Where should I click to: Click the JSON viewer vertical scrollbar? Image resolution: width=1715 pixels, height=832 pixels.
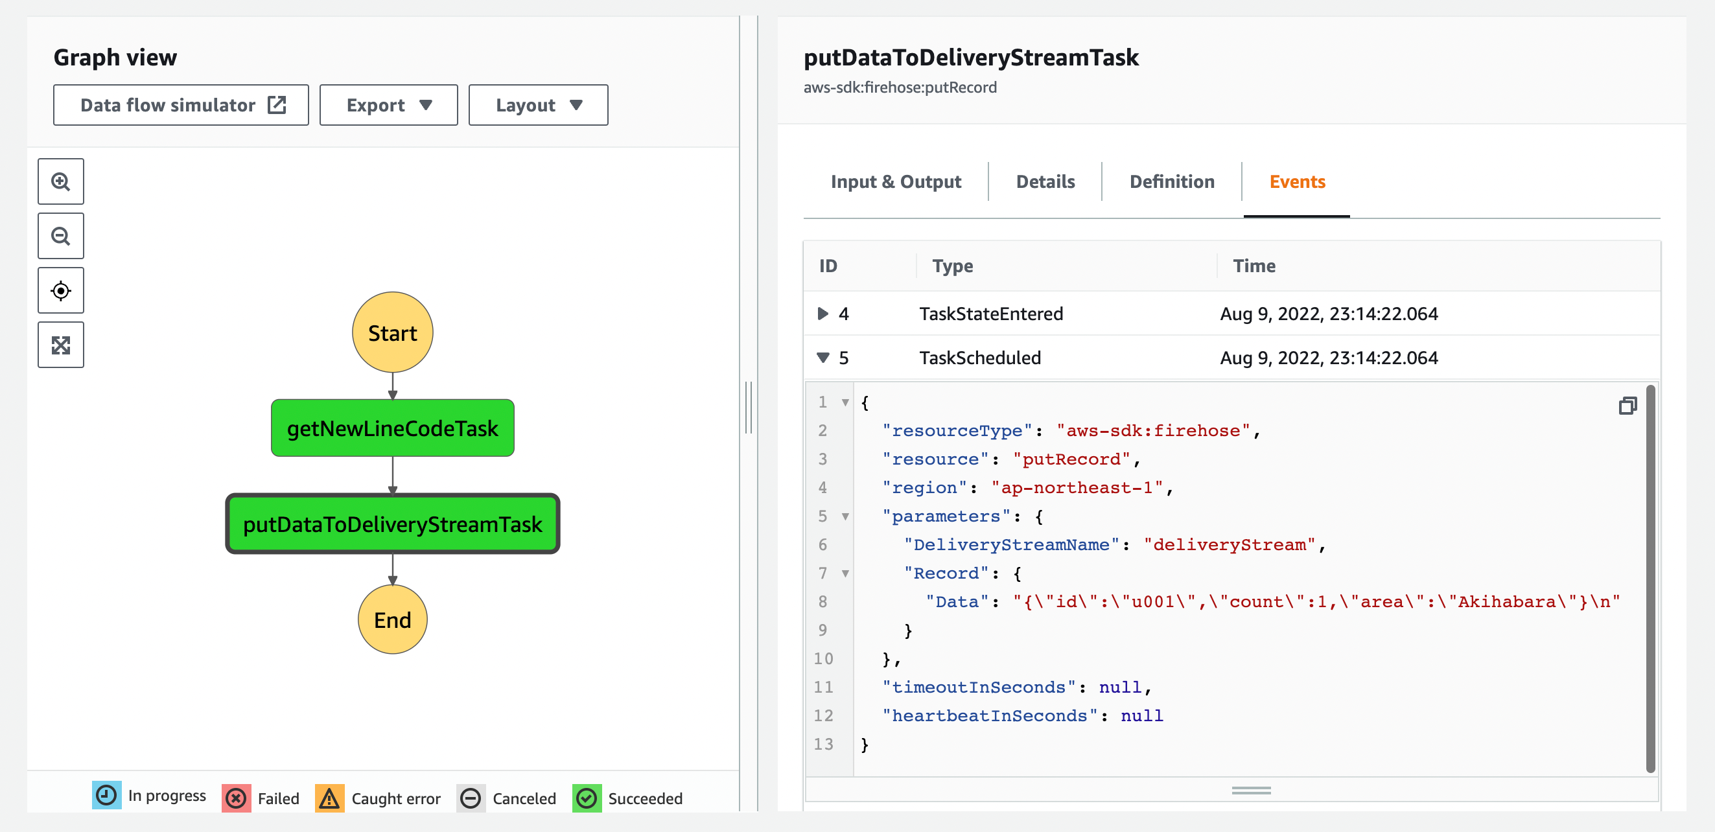click(x=1650, y=578)
